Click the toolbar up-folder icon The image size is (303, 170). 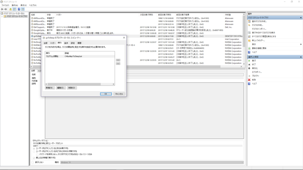click(x=10, y=9)
